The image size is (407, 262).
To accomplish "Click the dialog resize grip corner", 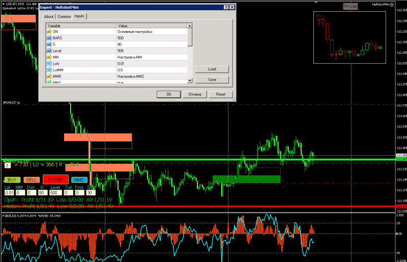I will [234, 99].
